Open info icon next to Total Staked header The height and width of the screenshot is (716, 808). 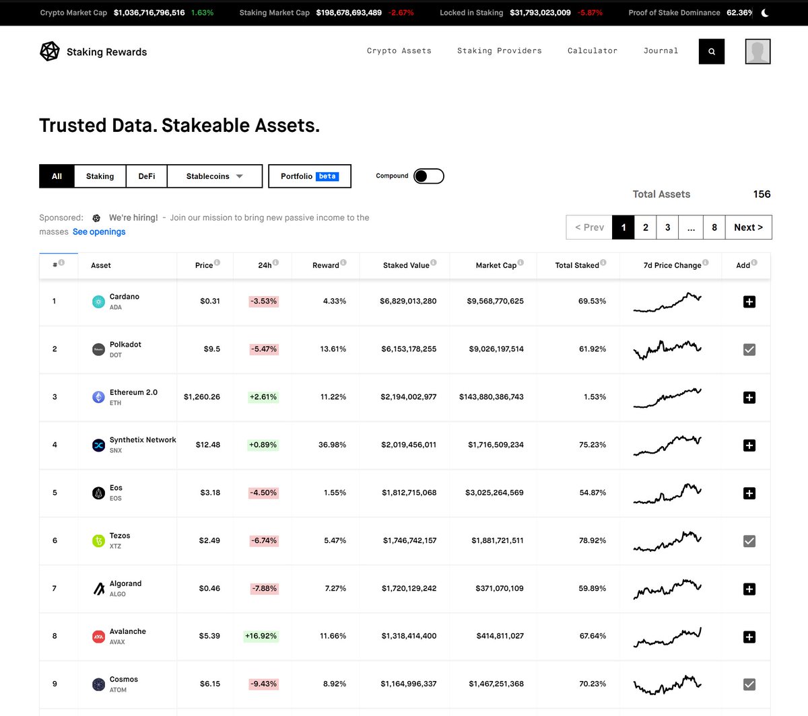click(603, 262)
